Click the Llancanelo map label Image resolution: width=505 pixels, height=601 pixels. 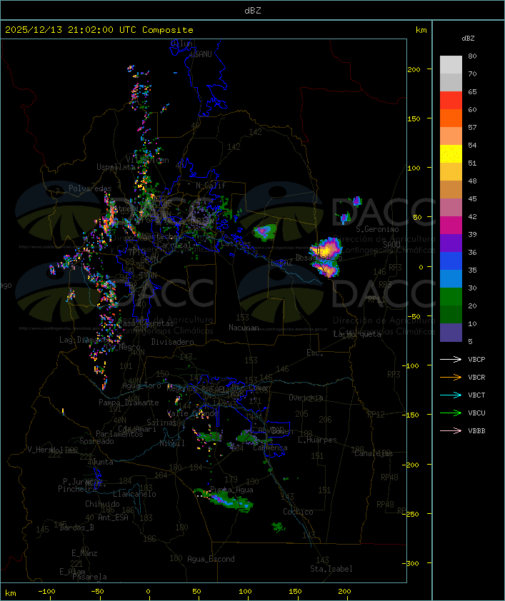point(134,494)
